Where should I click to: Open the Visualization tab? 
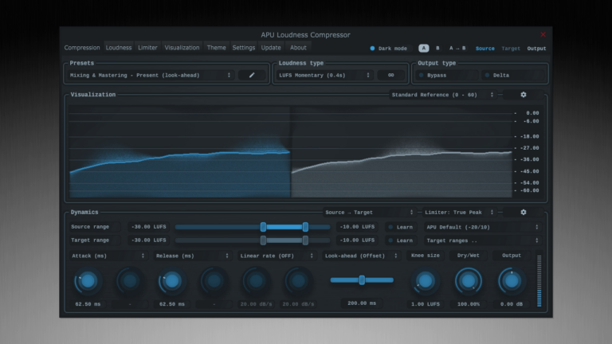tap(182, 48)
